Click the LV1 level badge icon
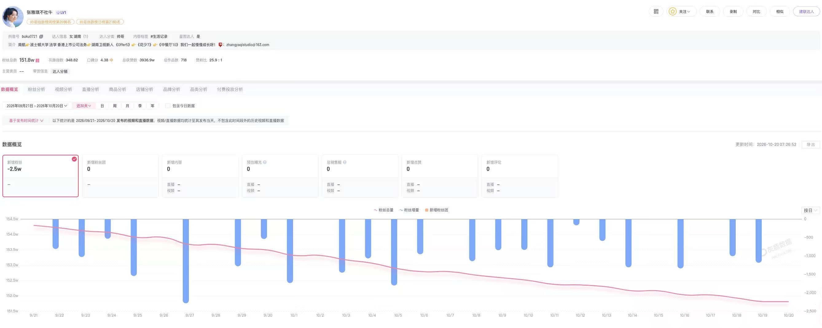This screenshot has height=328, width=822. 61,13
